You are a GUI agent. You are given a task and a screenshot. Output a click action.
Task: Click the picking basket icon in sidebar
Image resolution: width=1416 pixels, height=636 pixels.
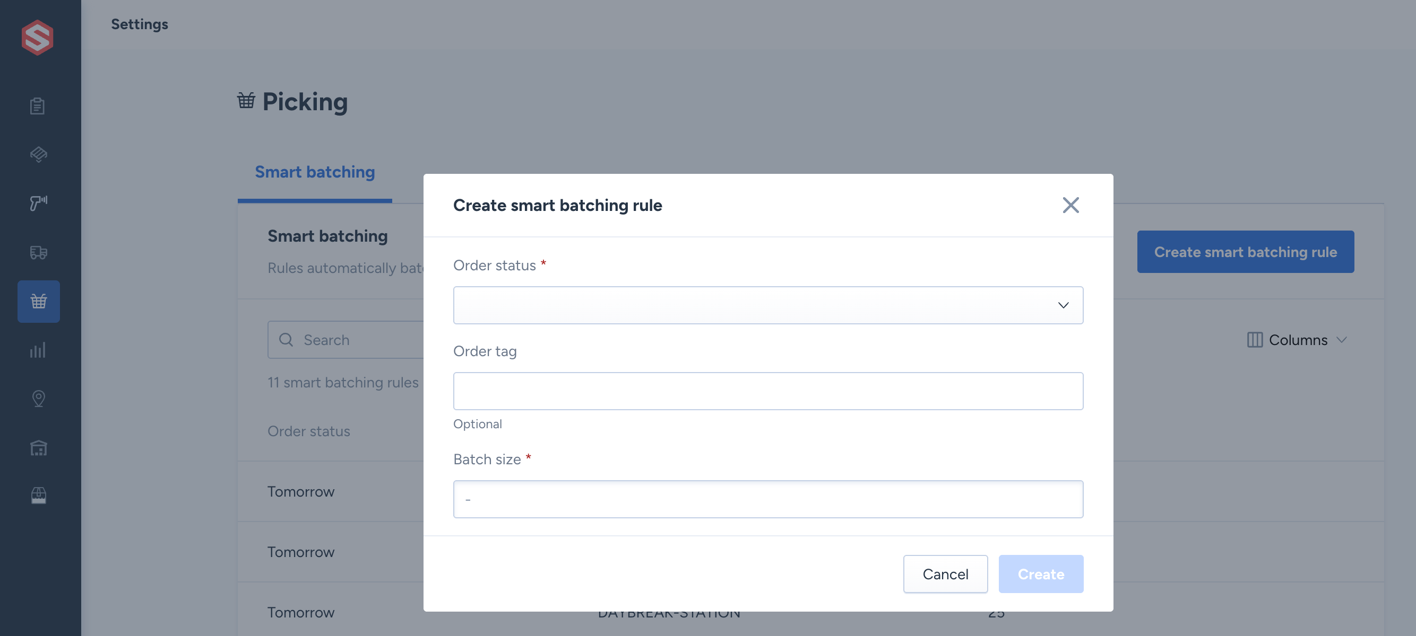pos(38,301)
